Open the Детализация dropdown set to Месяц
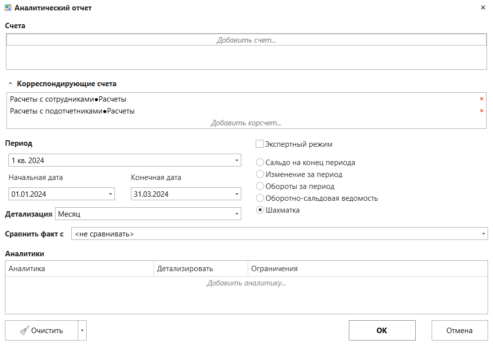493x346 pixels. pos(236,214)
